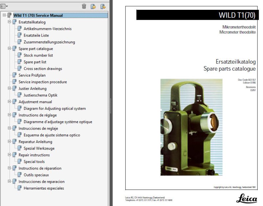The height and width of the screenshot is (206, 263).
Task: Go to the Ersatzteile Liste bookmark
Action: tap(36, 35)
